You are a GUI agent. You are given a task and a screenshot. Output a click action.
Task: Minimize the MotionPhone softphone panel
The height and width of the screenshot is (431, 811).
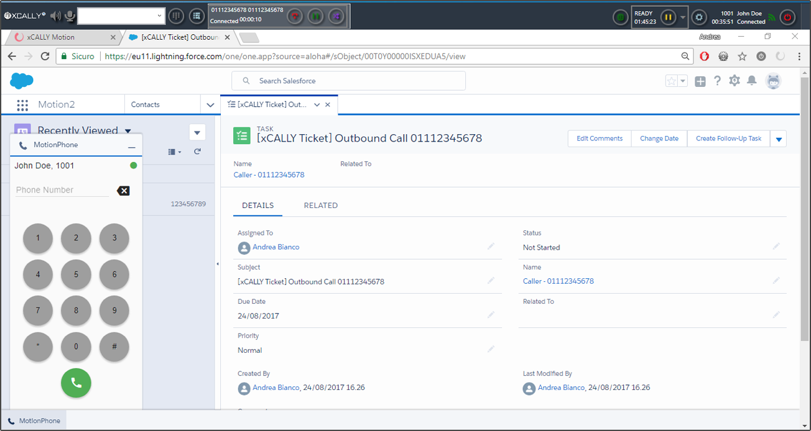tap(131, 147)
